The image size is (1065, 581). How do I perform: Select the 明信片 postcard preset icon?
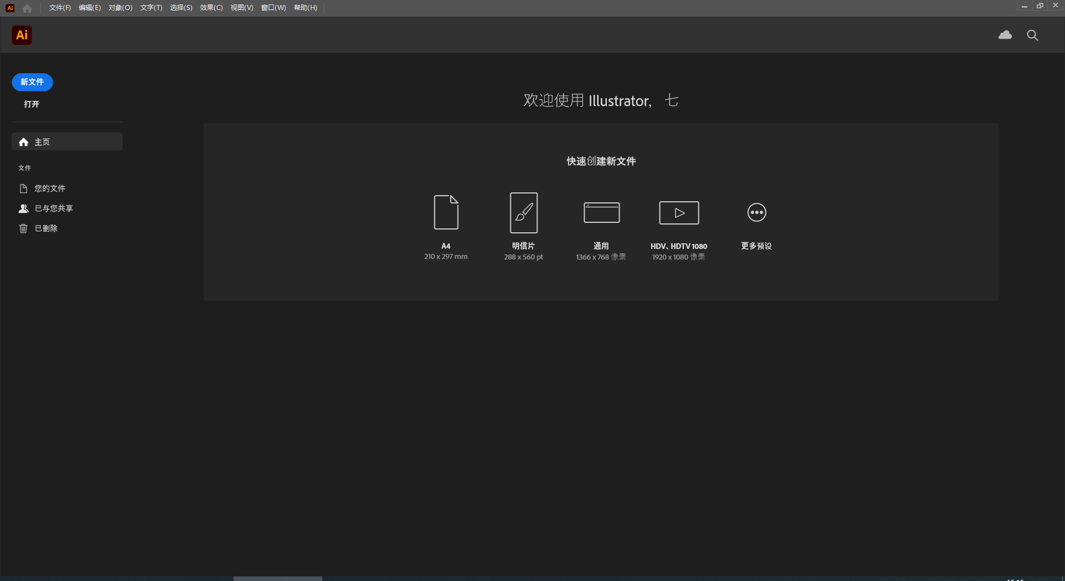[523, 212]
